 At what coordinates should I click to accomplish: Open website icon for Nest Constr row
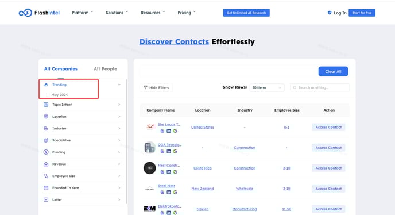[162, 172]
